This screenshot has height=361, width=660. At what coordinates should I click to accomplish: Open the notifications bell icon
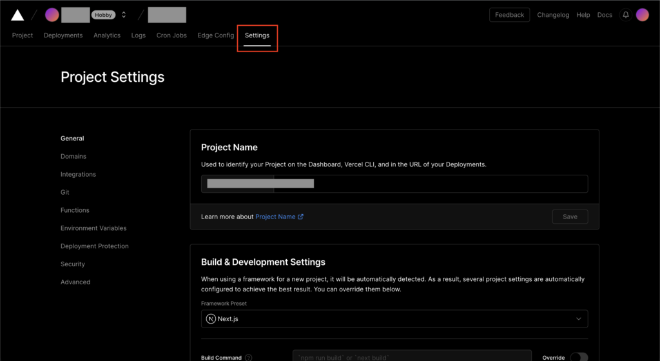(625, 15)
